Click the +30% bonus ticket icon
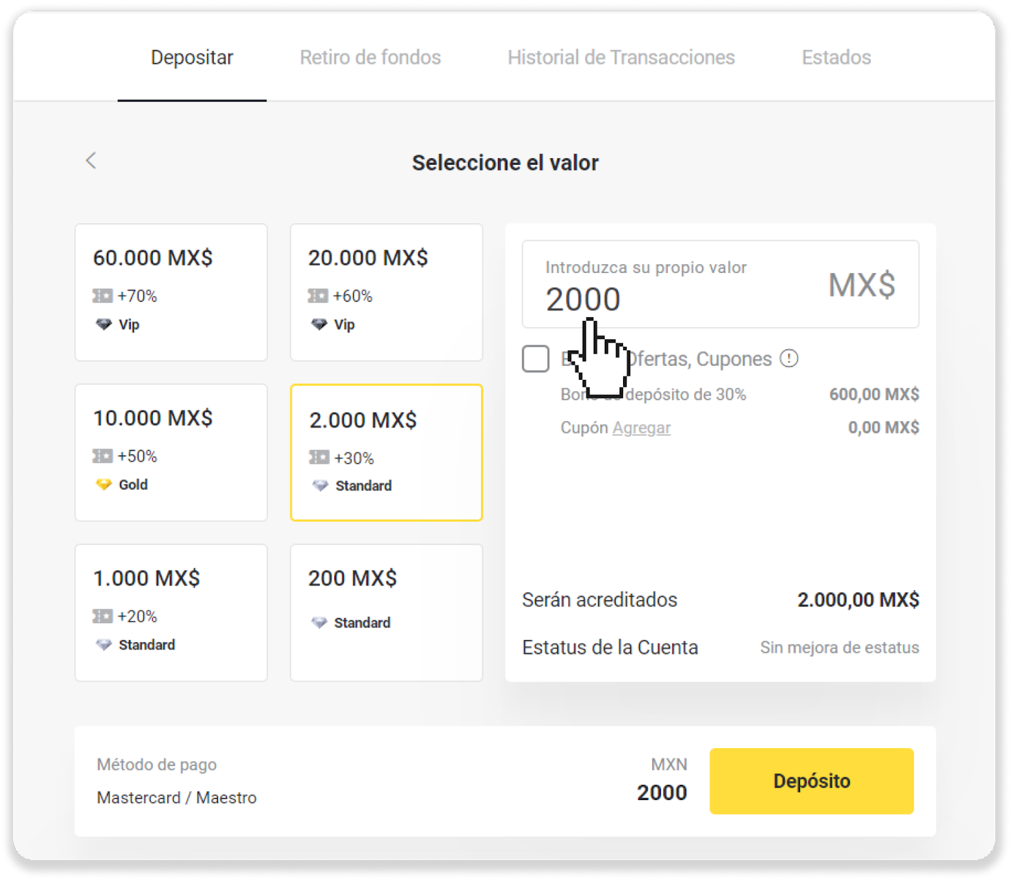1011x879 pixels. [319, 458]
